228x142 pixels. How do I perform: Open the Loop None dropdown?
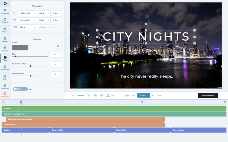point(28,27)
